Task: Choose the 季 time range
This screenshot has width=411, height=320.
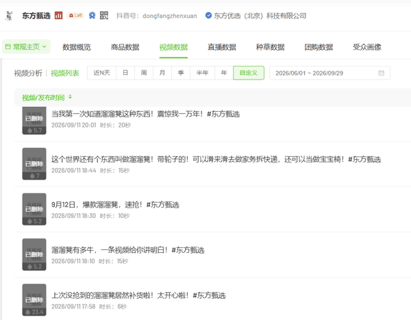Action: [x=181, y=73]
